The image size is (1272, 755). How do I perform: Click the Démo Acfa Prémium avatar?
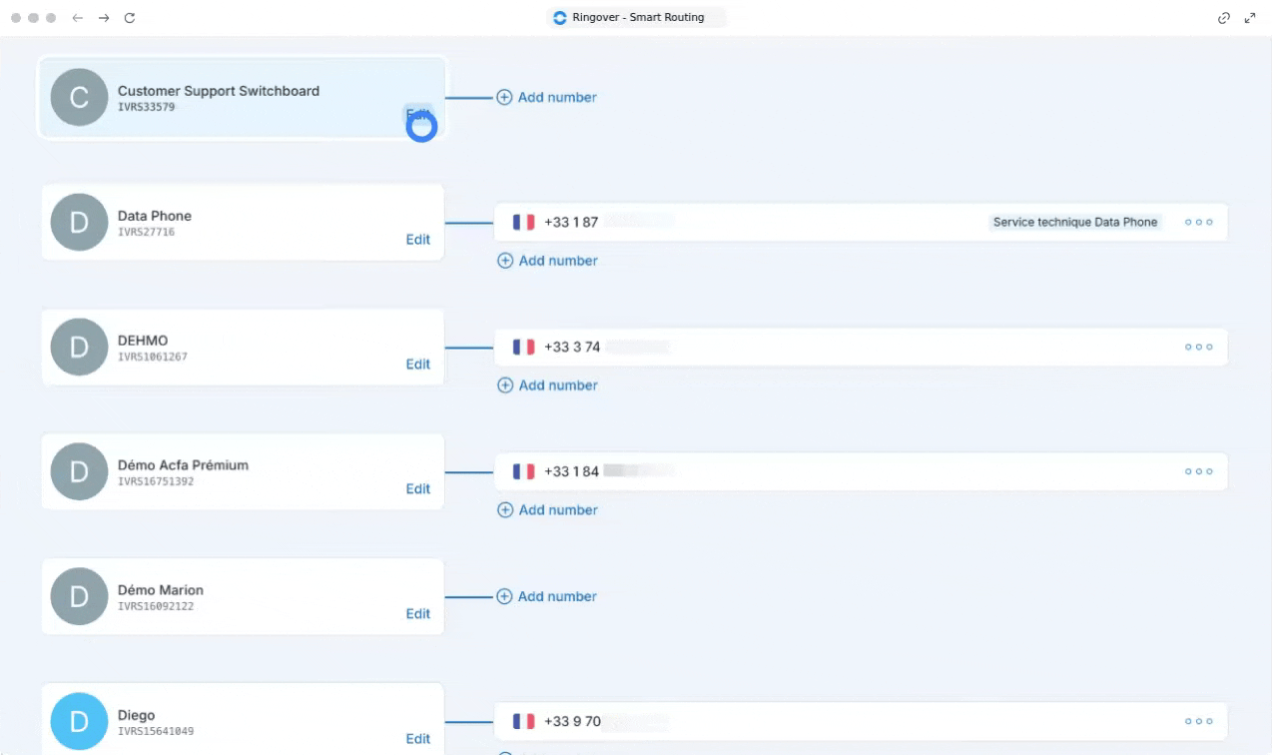(x=79, y=471)
